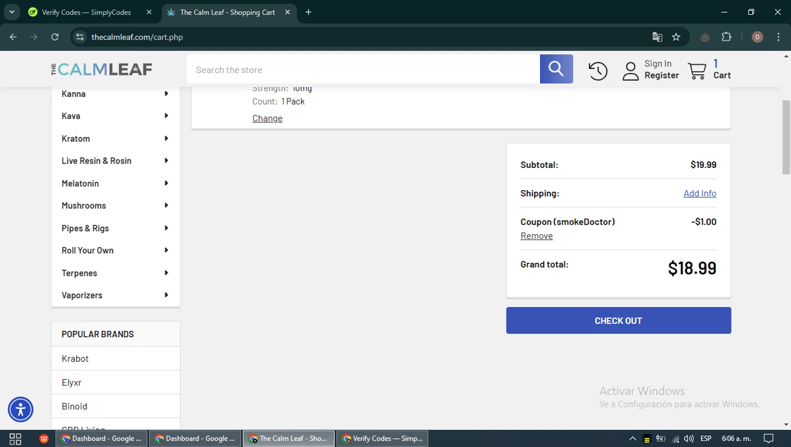This screenshot has height=447, width=791.
Task: Expand the Mushrooms category arrow
Action: point(166,205)
